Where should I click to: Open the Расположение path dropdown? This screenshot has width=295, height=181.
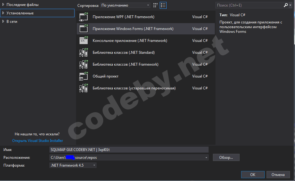tap(206, 158)
